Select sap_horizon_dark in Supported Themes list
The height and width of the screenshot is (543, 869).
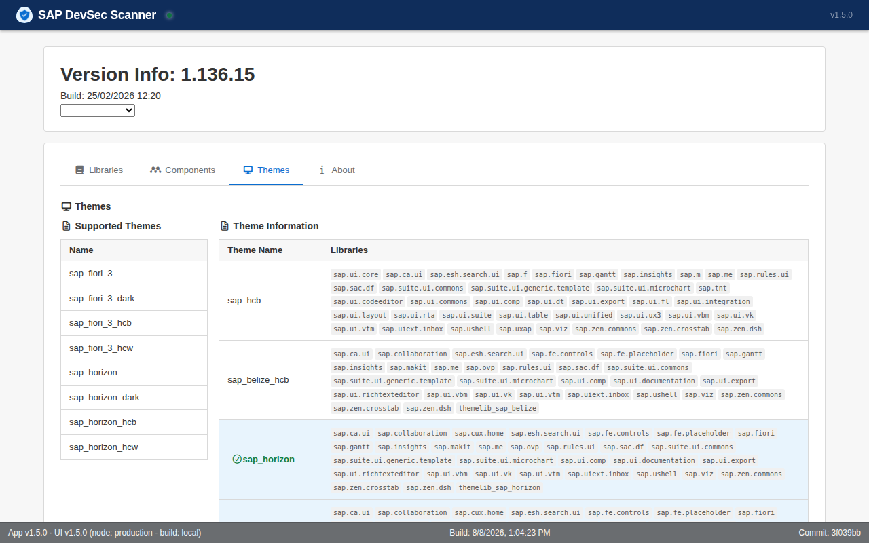point(134,398)
